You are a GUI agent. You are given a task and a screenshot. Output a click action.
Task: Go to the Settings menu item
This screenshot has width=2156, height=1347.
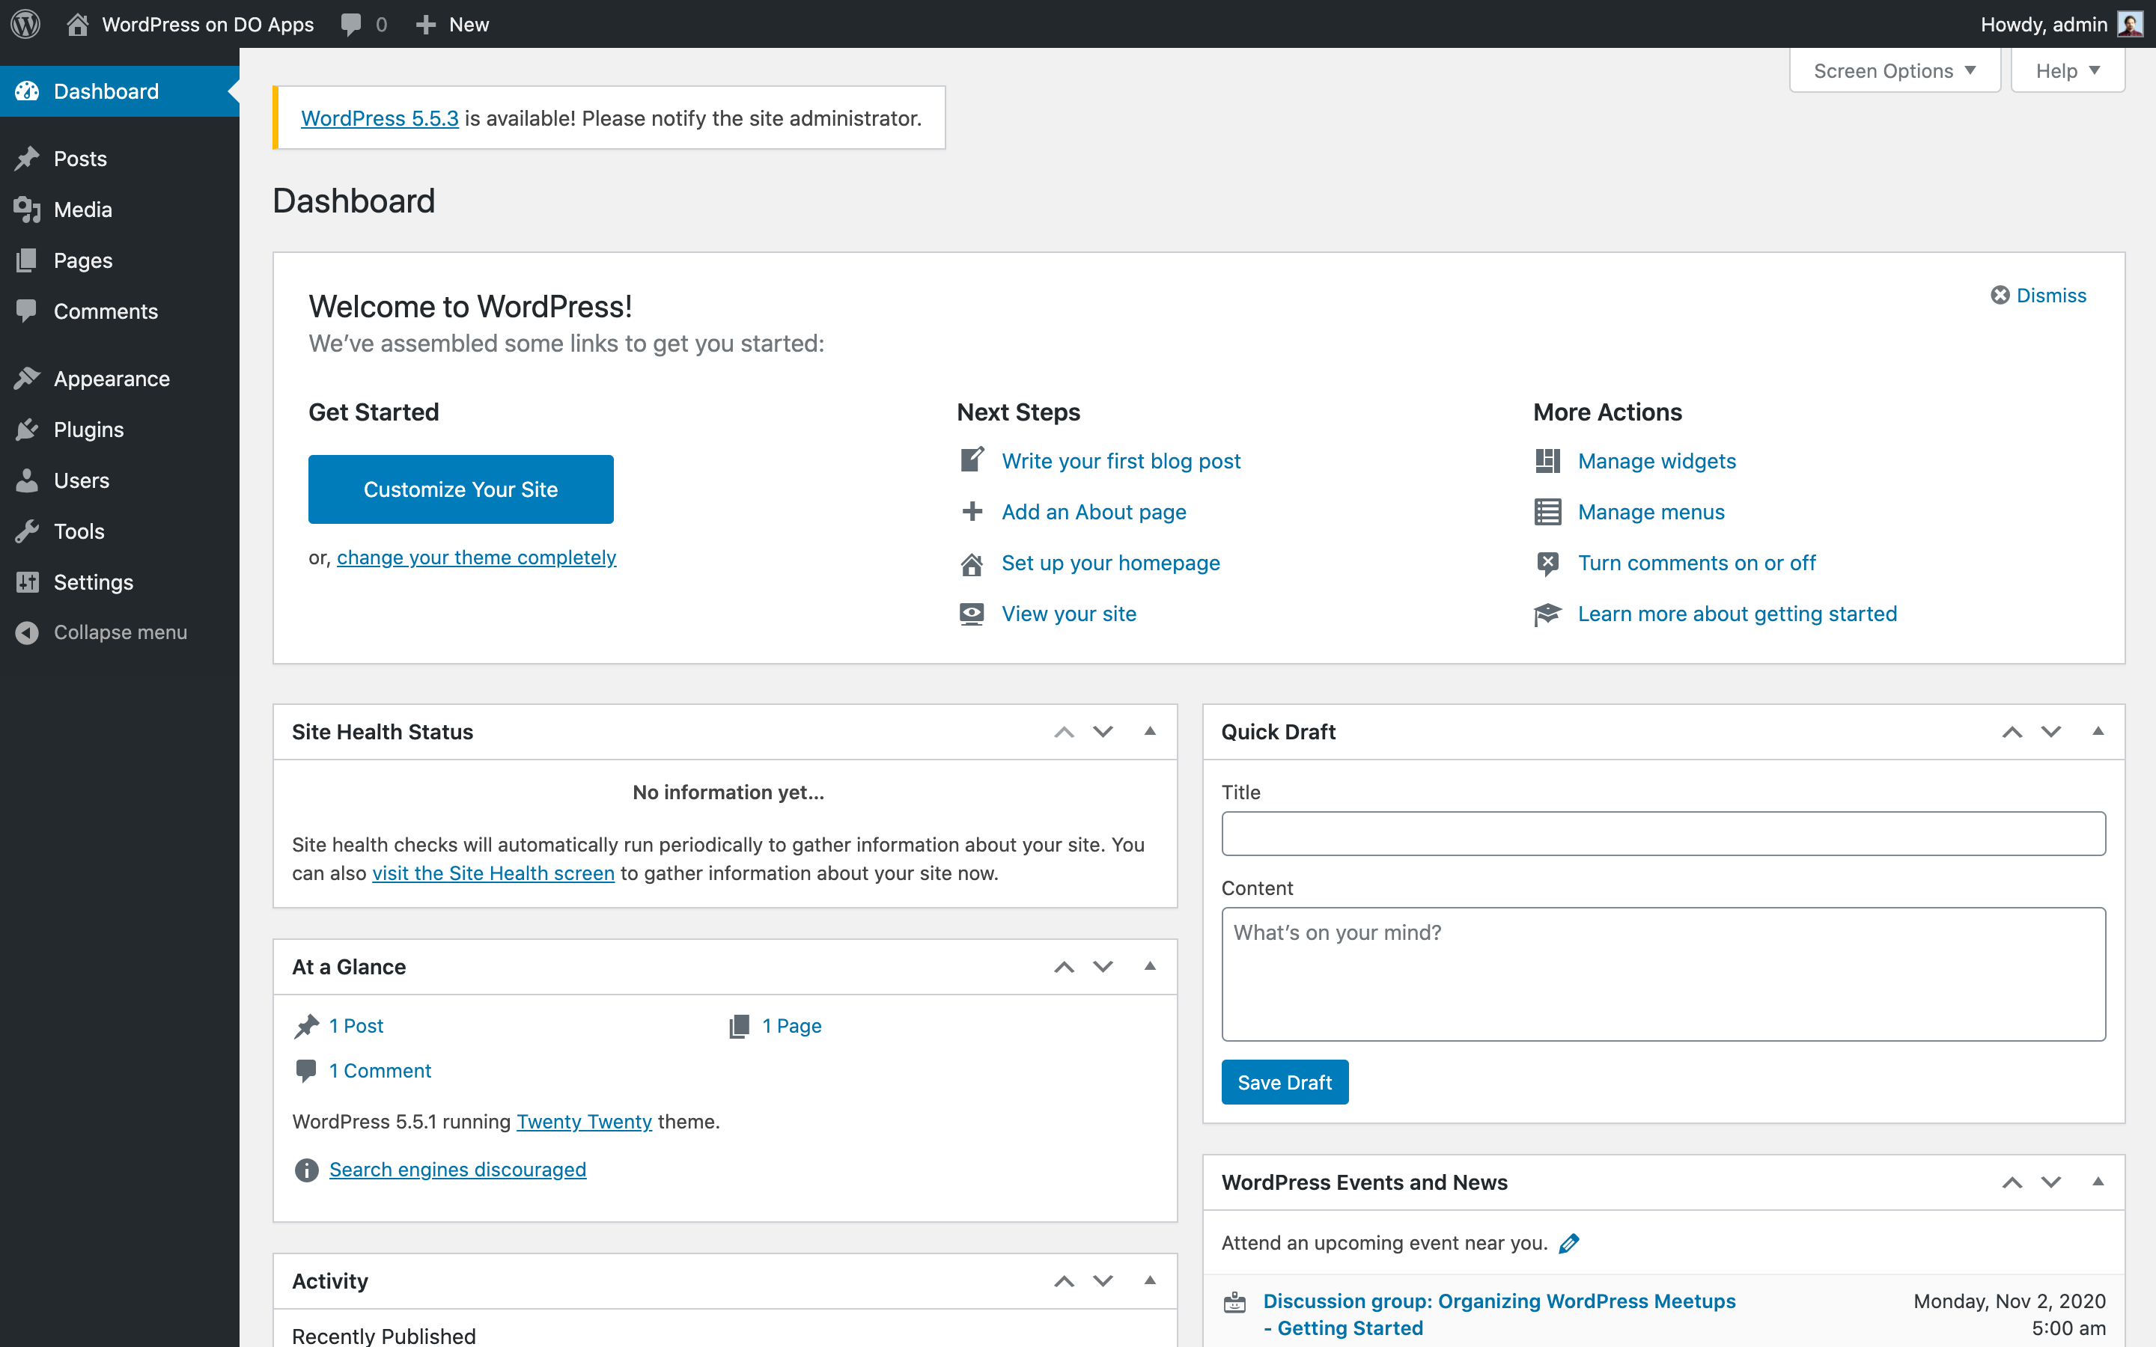pyautogui.click(x=93, y=581)
